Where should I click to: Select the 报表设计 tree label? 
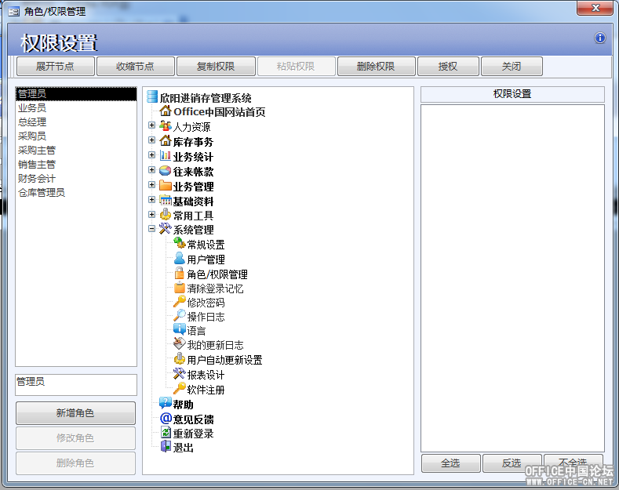click(206, 375)
